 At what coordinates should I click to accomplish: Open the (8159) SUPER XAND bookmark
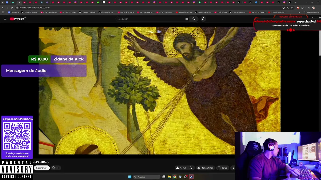point(68,12)
